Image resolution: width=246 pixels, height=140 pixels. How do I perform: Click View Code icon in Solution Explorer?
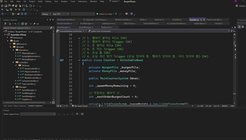31,24
